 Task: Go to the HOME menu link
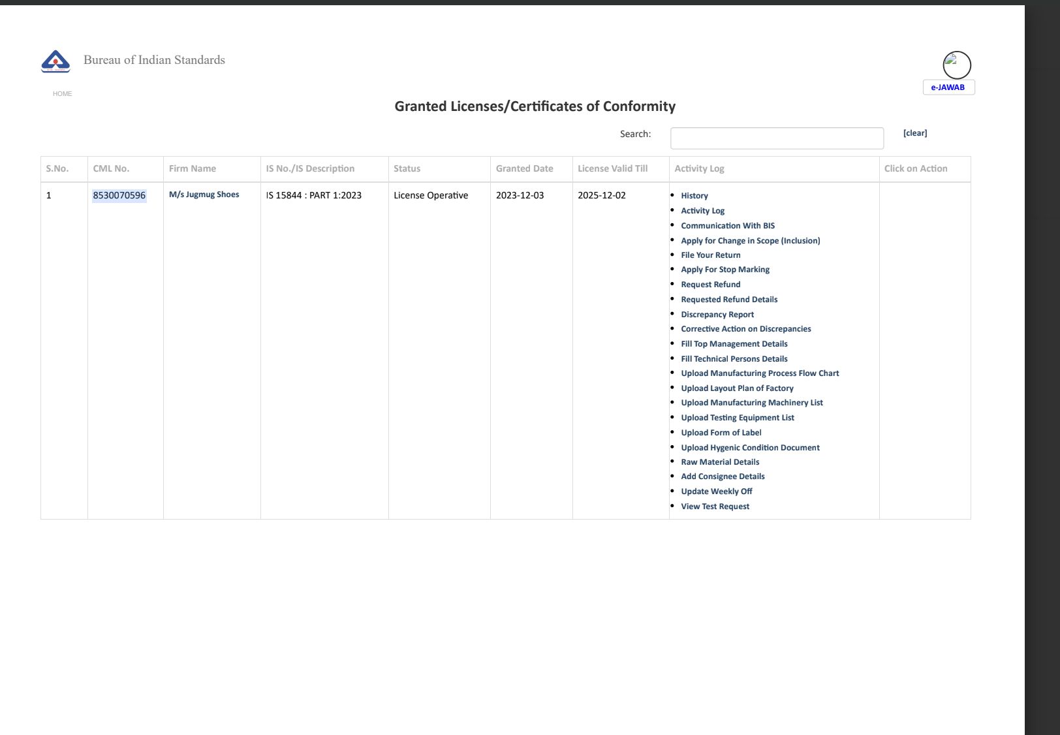pyautogui.click(x=63, y=94)
